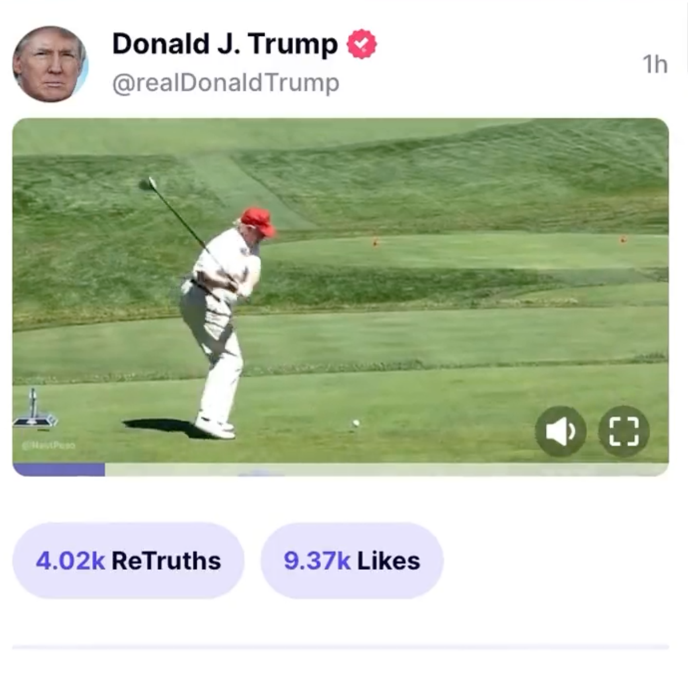Click the red verified badge icon
Screen dimensions: 688x673
click(362, 44)
